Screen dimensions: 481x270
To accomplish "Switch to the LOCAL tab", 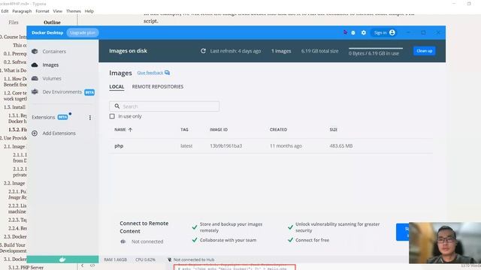I will 117,87.
